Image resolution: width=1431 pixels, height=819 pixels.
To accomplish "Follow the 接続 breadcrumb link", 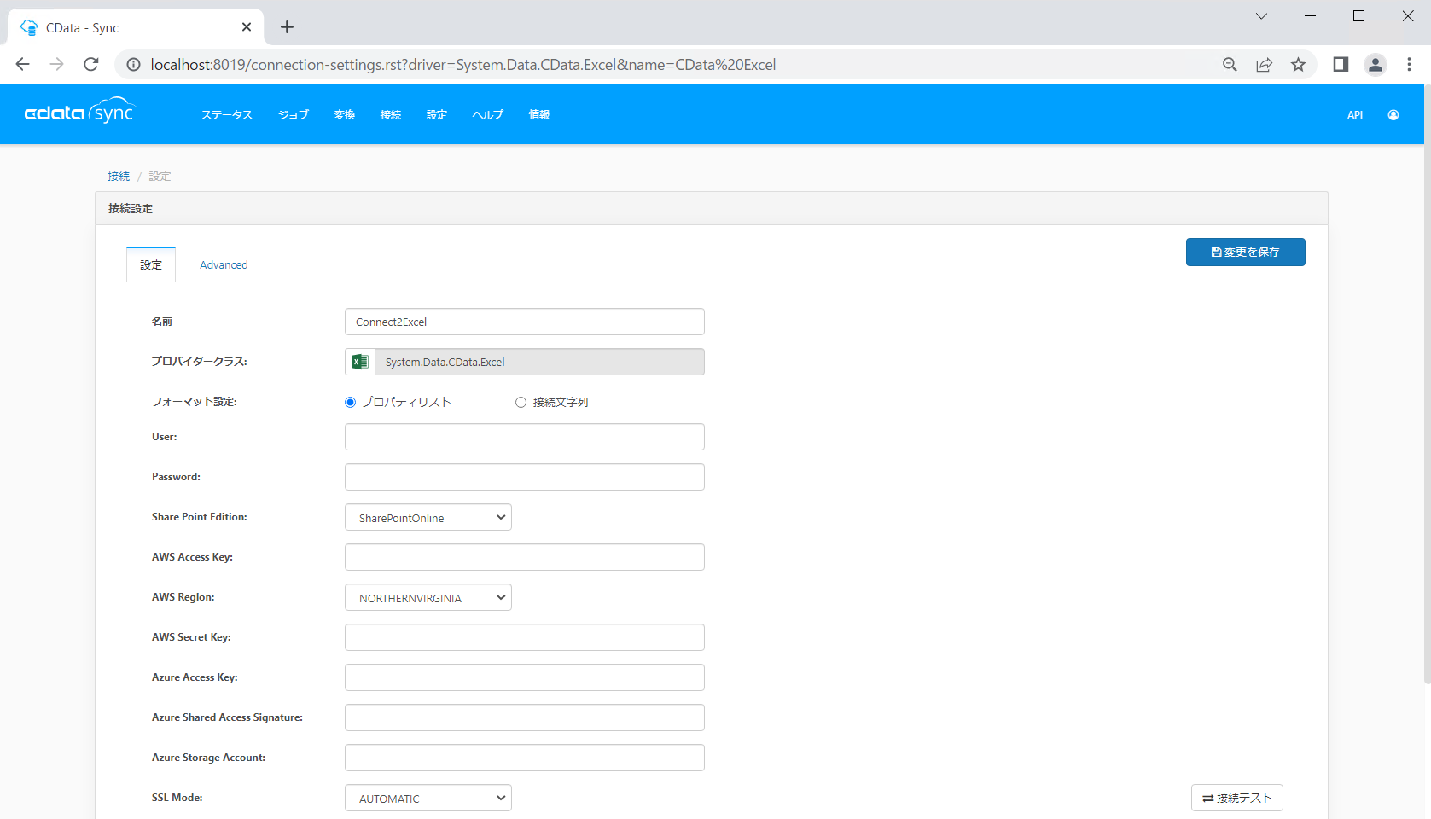I will (119, 177).
